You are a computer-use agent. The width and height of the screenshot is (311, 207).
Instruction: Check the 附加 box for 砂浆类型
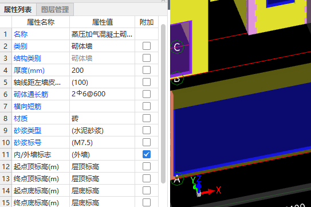coord(147,130)
